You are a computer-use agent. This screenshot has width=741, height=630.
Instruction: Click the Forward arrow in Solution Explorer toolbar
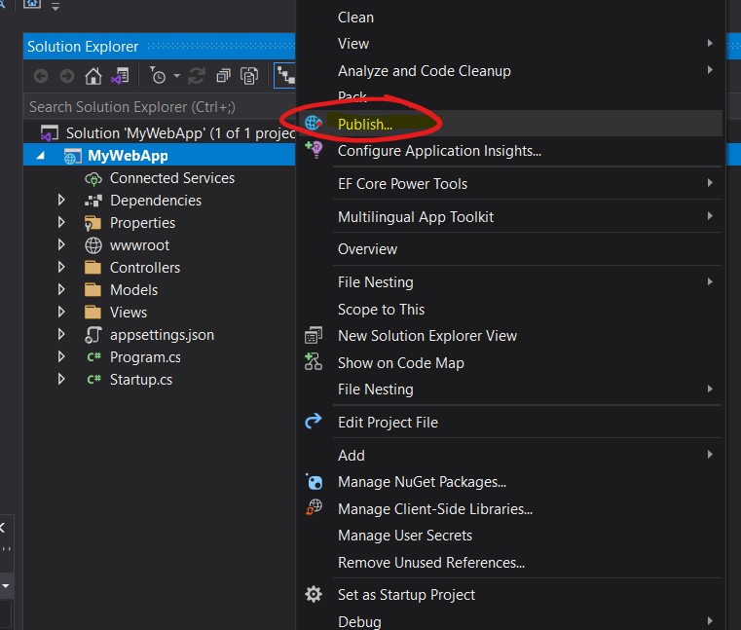point(67,76)
